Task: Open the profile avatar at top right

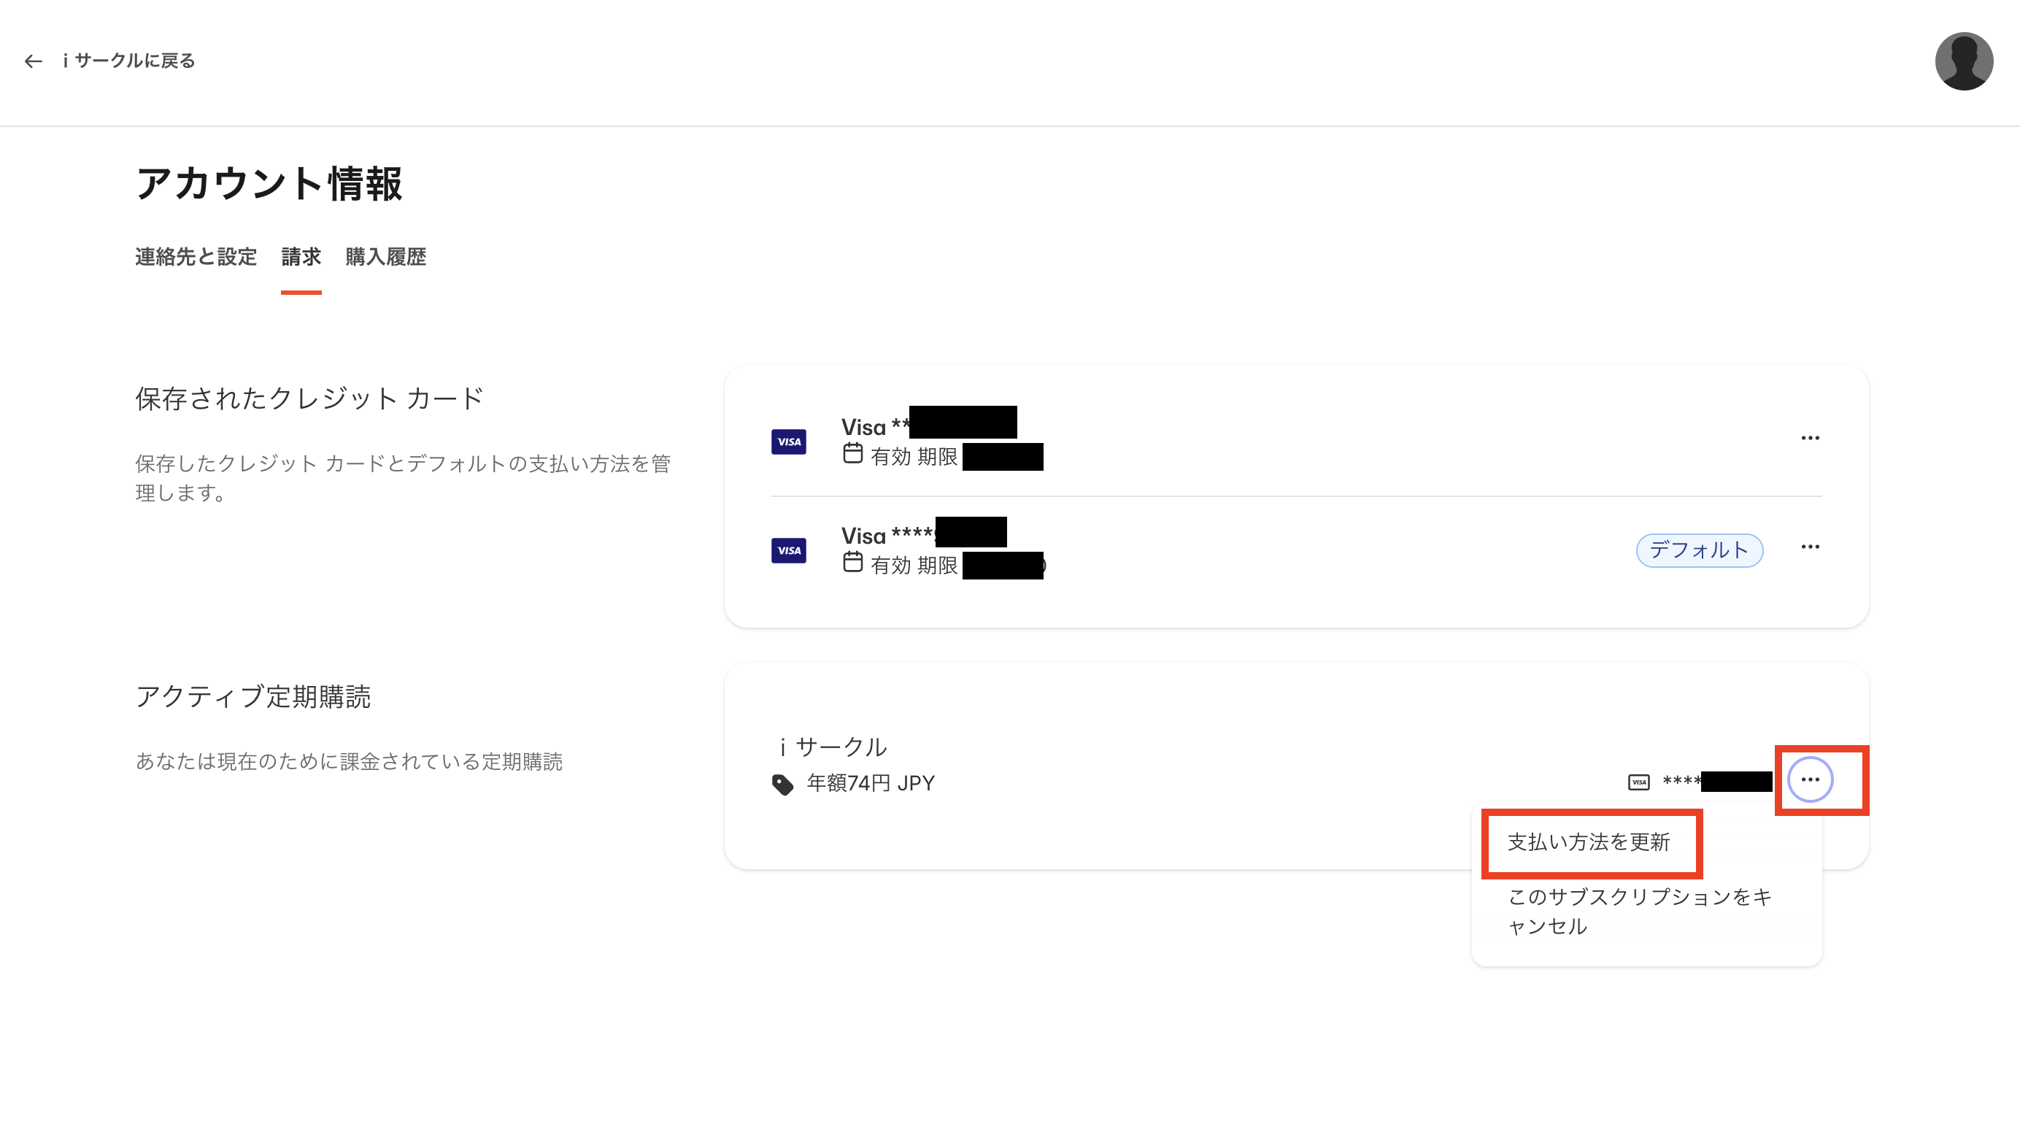Action: 1965,61
